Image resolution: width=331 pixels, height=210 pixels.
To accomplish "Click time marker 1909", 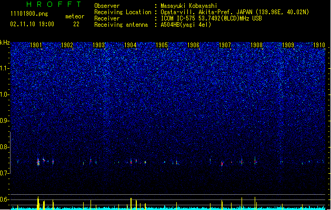I will pyautogui.click(x=288, y=45).
